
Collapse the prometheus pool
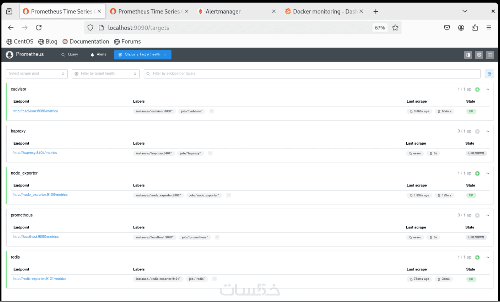tap(488, 215)
